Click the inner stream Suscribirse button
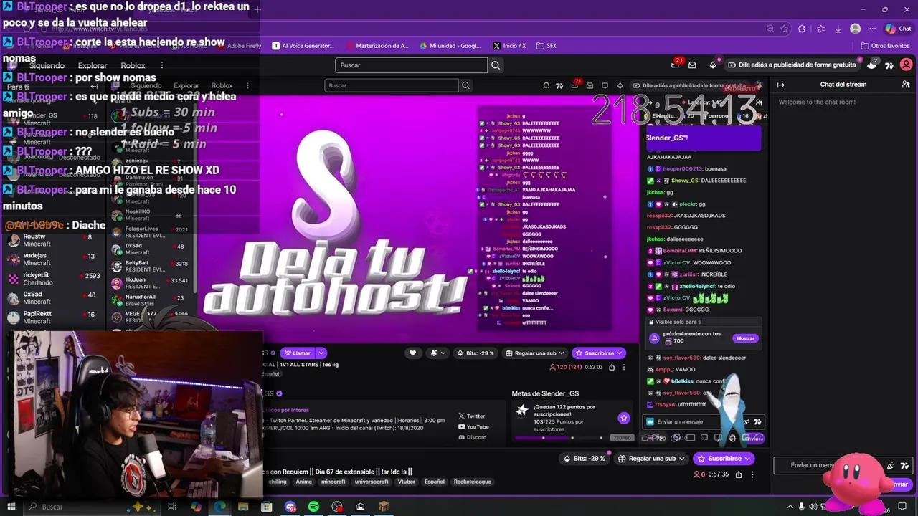 point(599,353)
